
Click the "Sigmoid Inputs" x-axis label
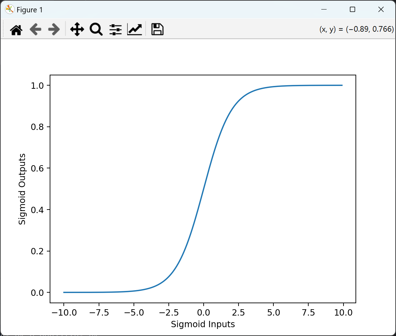203,324
